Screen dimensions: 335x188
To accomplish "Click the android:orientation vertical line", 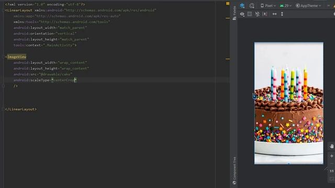I will (x=45, y=33).
